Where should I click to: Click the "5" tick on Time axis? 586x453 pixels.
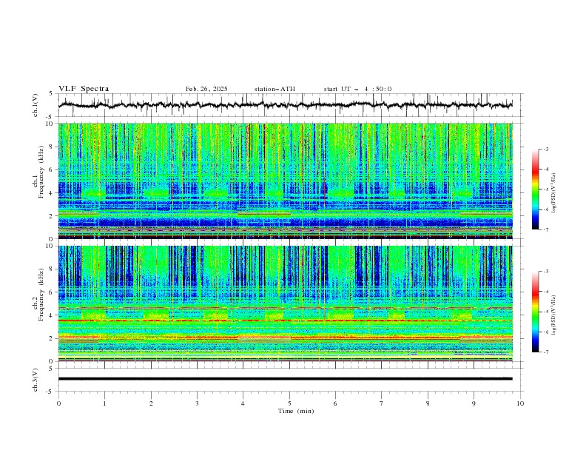(289, 403)
